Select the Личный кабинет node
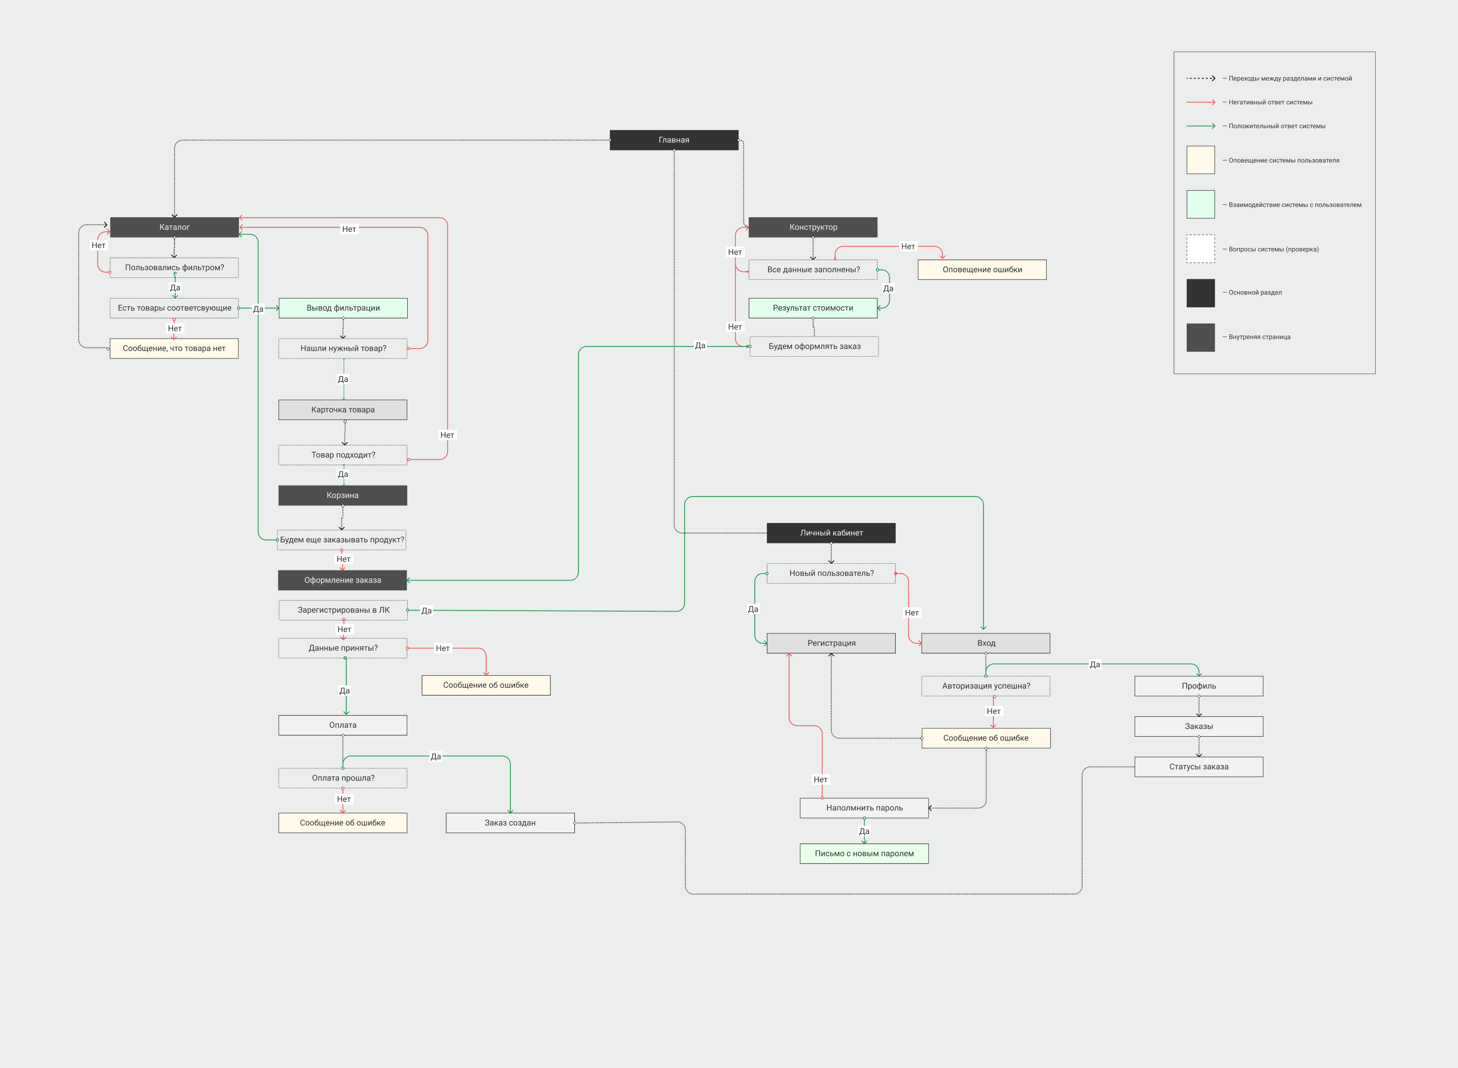 (831, 533)
